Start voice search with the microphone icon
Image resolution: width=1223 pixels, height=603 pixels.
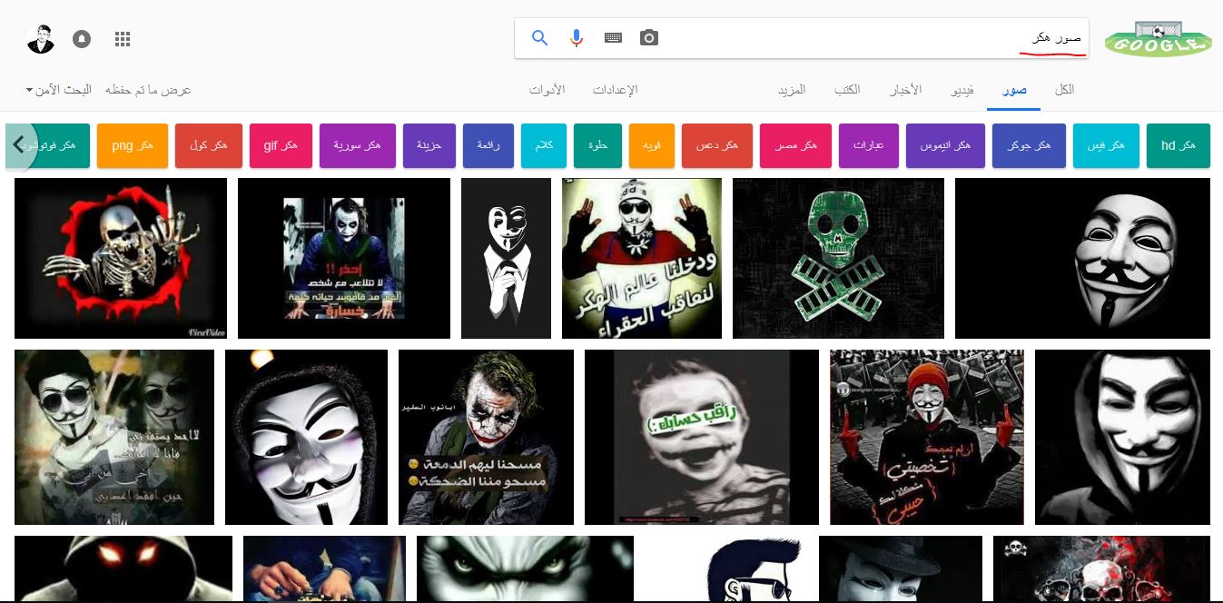click(576, 38)
